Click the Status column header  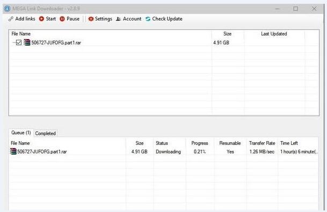162,143
